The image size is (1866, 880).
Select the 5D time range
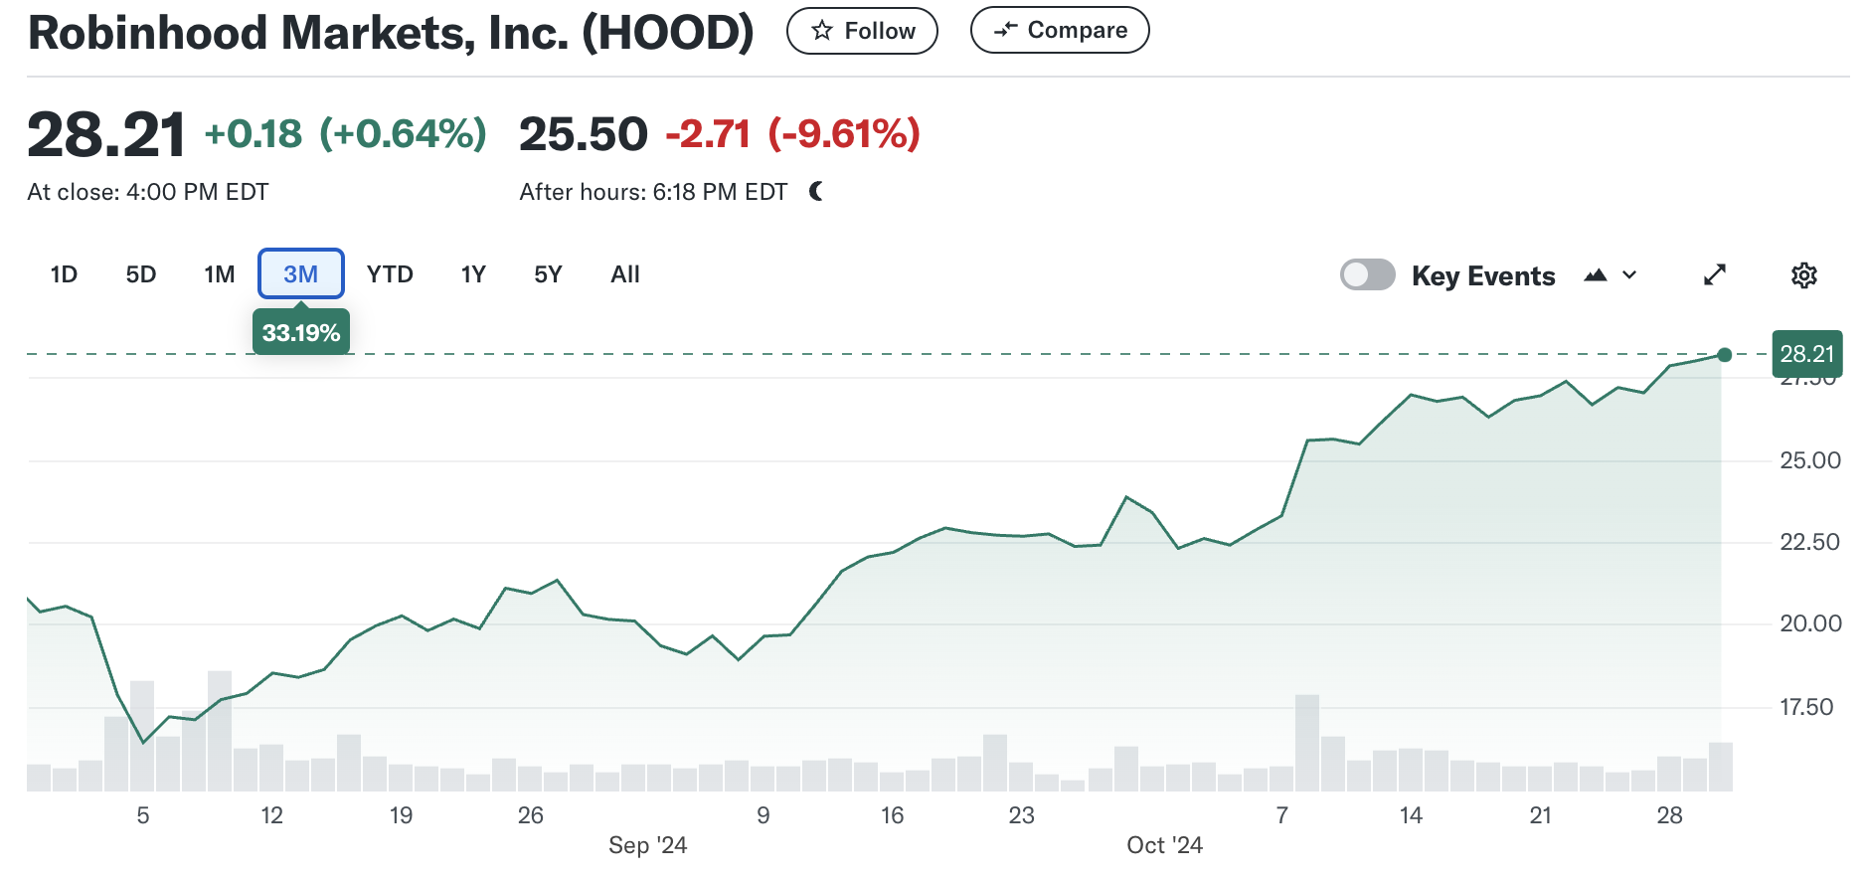[x=141, y=274]
